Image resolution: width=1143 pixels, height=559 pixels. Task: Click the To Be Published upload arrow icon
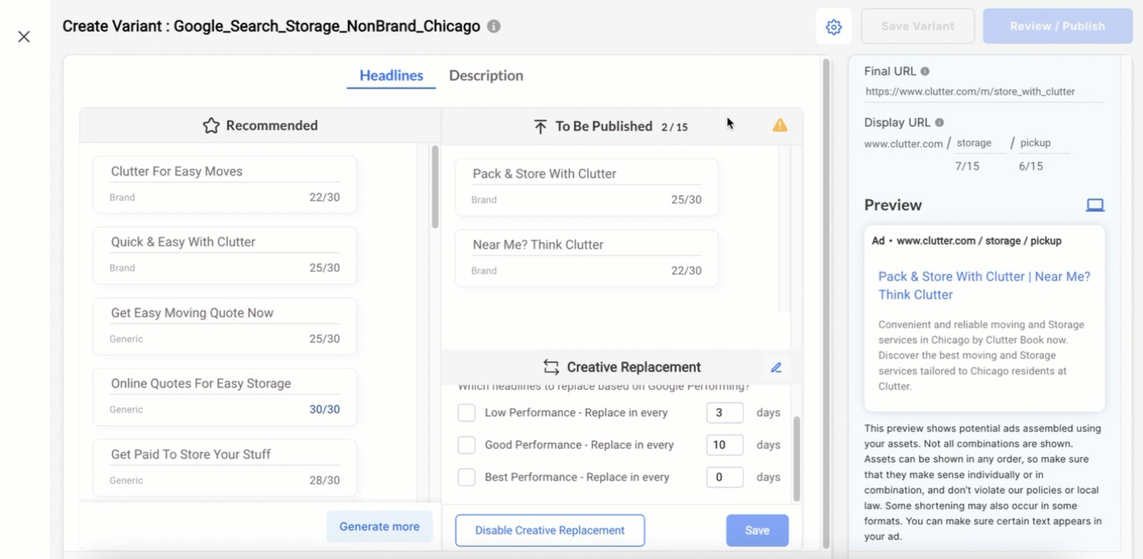click(540, 127)
